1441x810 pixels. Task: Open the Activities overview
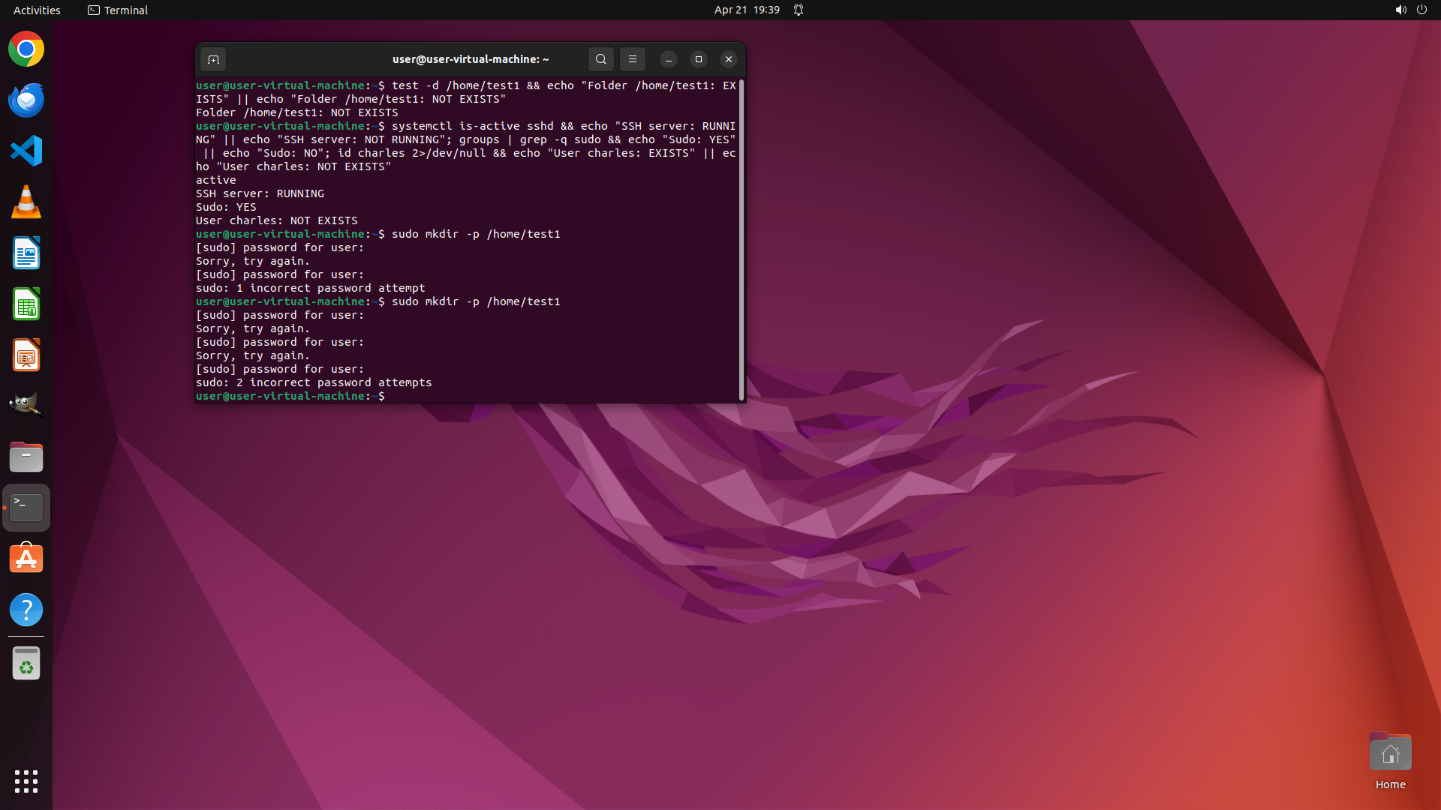pos(37,10)
